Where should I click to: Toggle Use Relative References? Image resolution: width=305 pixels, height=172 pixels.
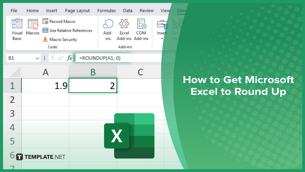coord(67,30)
